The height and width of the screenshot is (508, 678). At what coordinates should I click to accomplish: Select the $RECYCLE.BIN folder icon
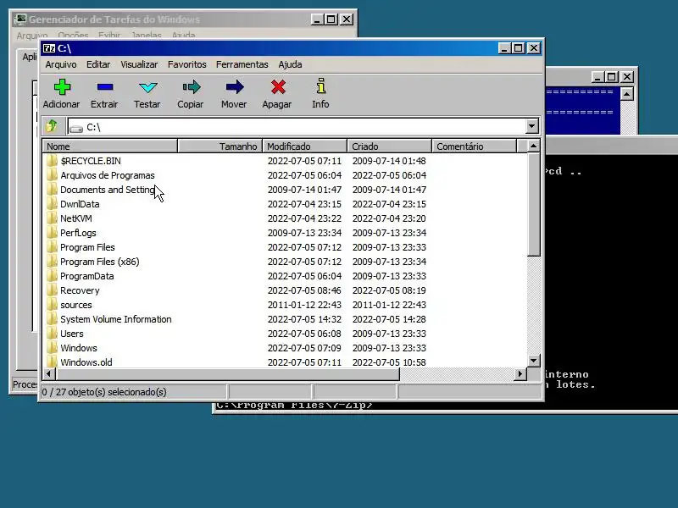(52, 161)
